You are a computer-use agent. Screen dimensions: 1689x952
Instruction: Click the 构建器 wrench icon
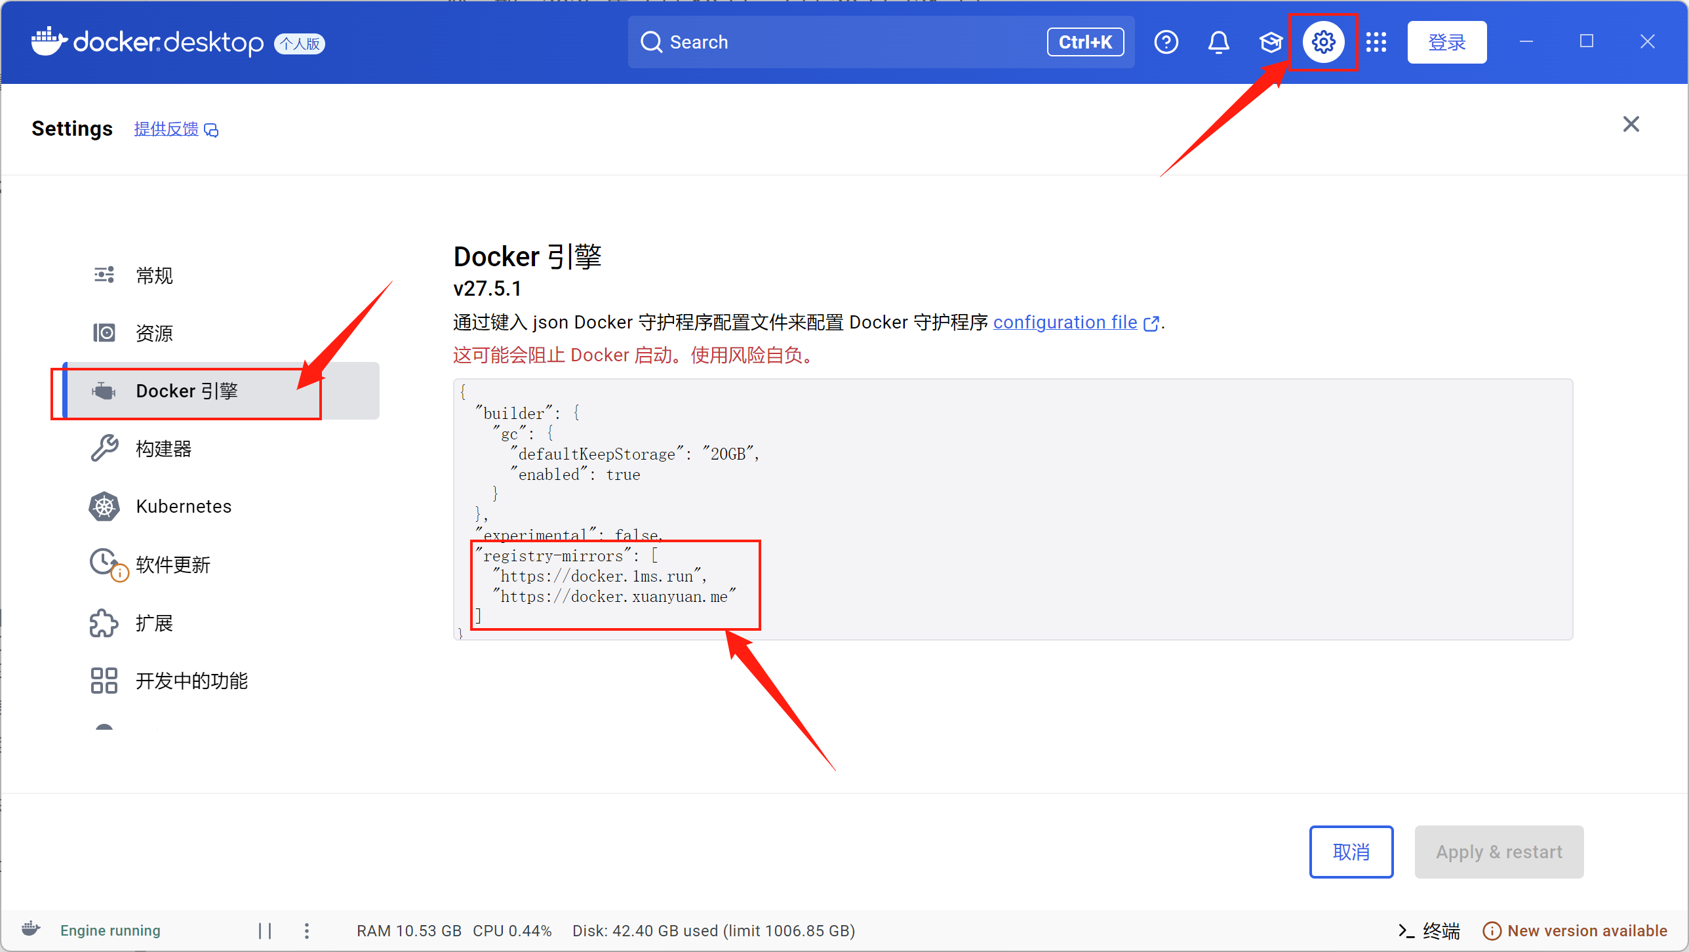click(x=104, y=448)
